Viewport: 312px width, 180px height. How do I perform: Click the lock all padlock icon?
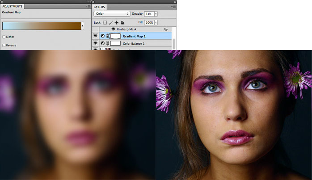click(x=122, y=22)
